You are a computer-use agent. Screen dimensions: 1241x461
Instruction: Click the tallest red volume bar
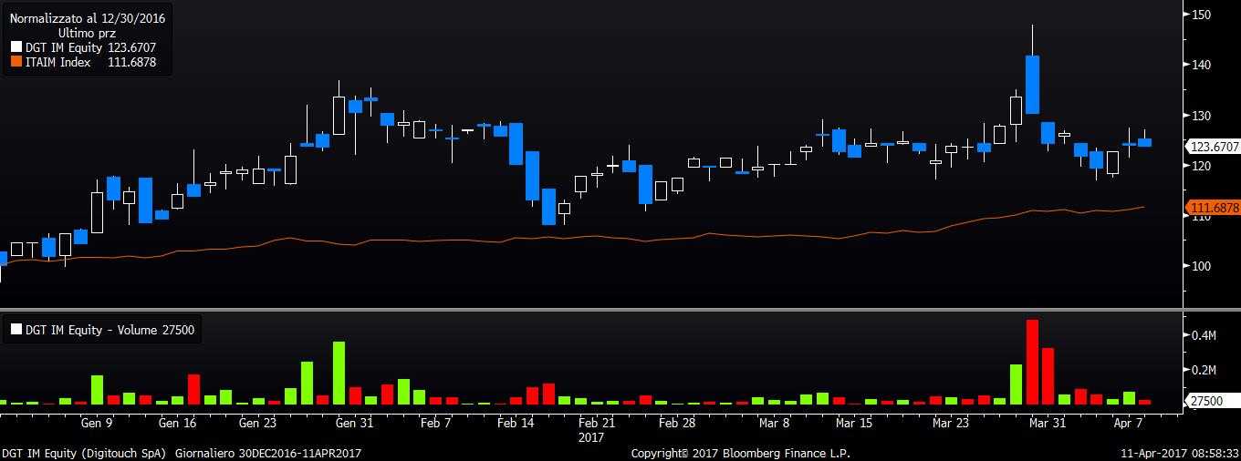[x=1033, y=362]
